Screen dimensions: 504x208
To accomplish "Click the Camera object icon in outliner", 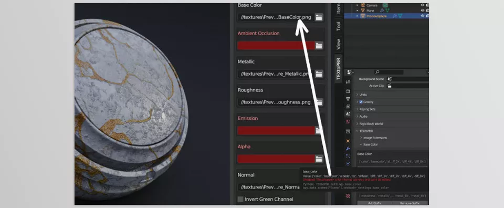I will pos(363,5).
